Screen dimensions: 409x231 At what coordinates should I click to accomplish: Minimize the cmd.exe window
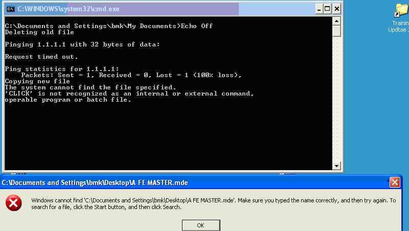coord(319,9)
